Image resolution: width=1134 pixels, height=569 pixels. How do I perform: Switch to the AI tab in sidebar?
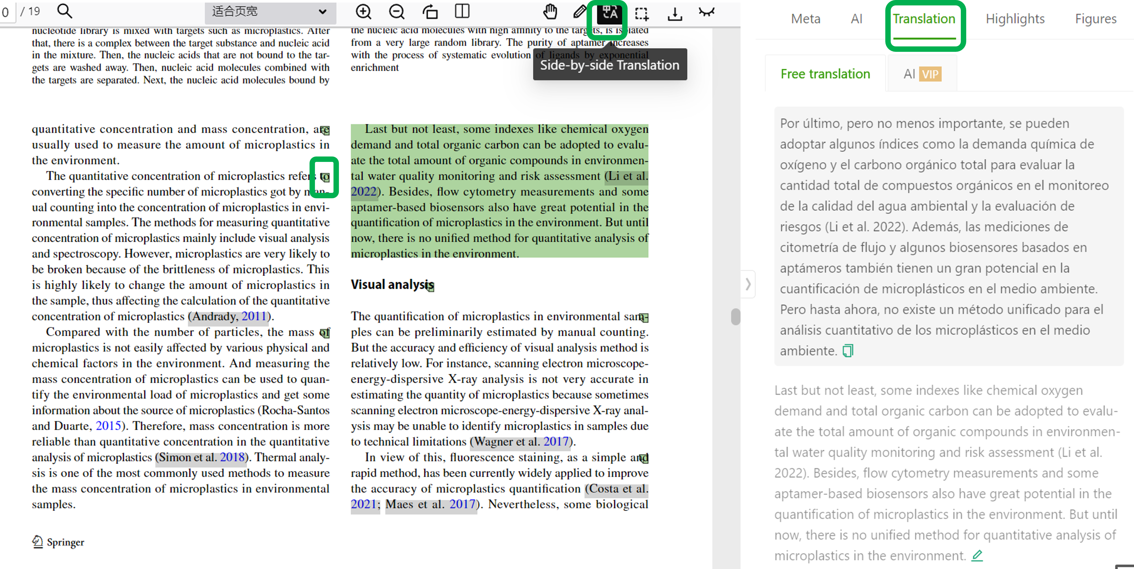[856, 19]
